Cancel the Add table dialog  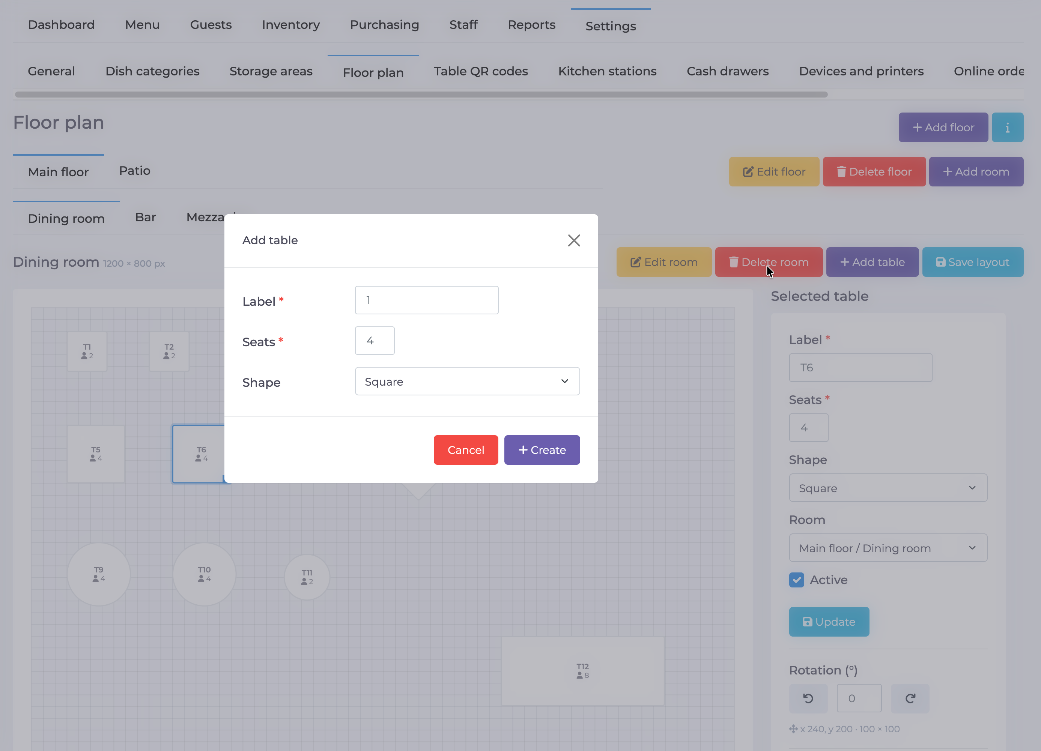[x=466, y=450]
